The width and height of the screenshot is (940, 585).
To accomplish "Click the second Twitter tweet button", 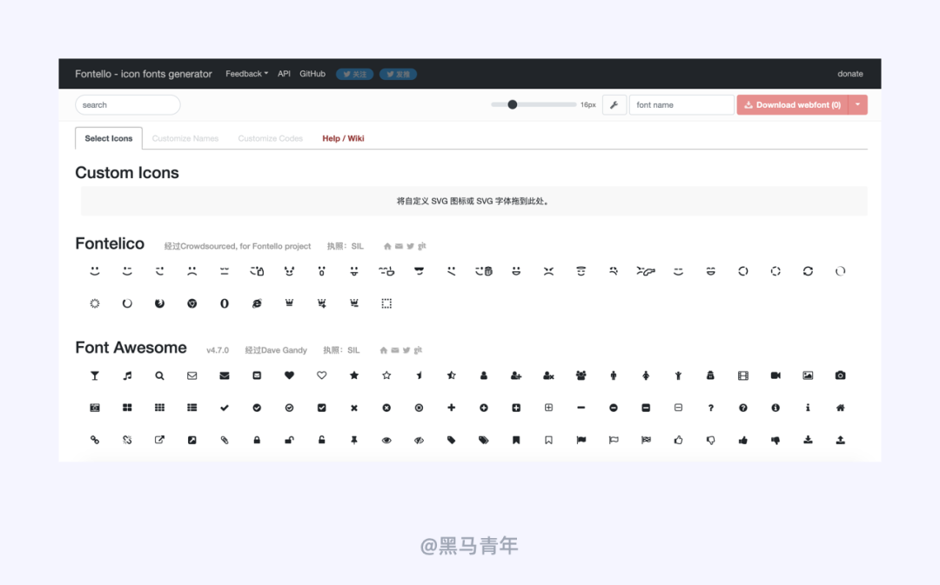I will click(398, 74).
